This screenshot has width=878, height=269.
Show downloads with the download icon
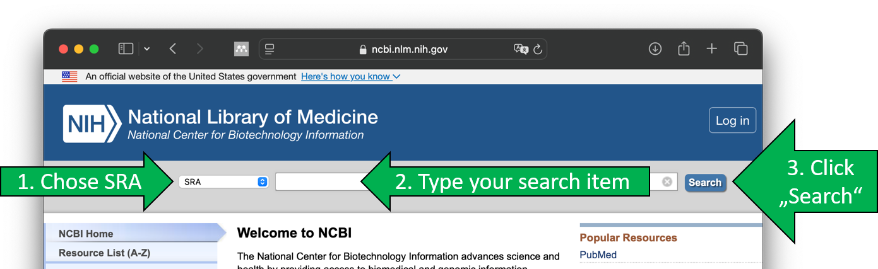pos(655,49)
